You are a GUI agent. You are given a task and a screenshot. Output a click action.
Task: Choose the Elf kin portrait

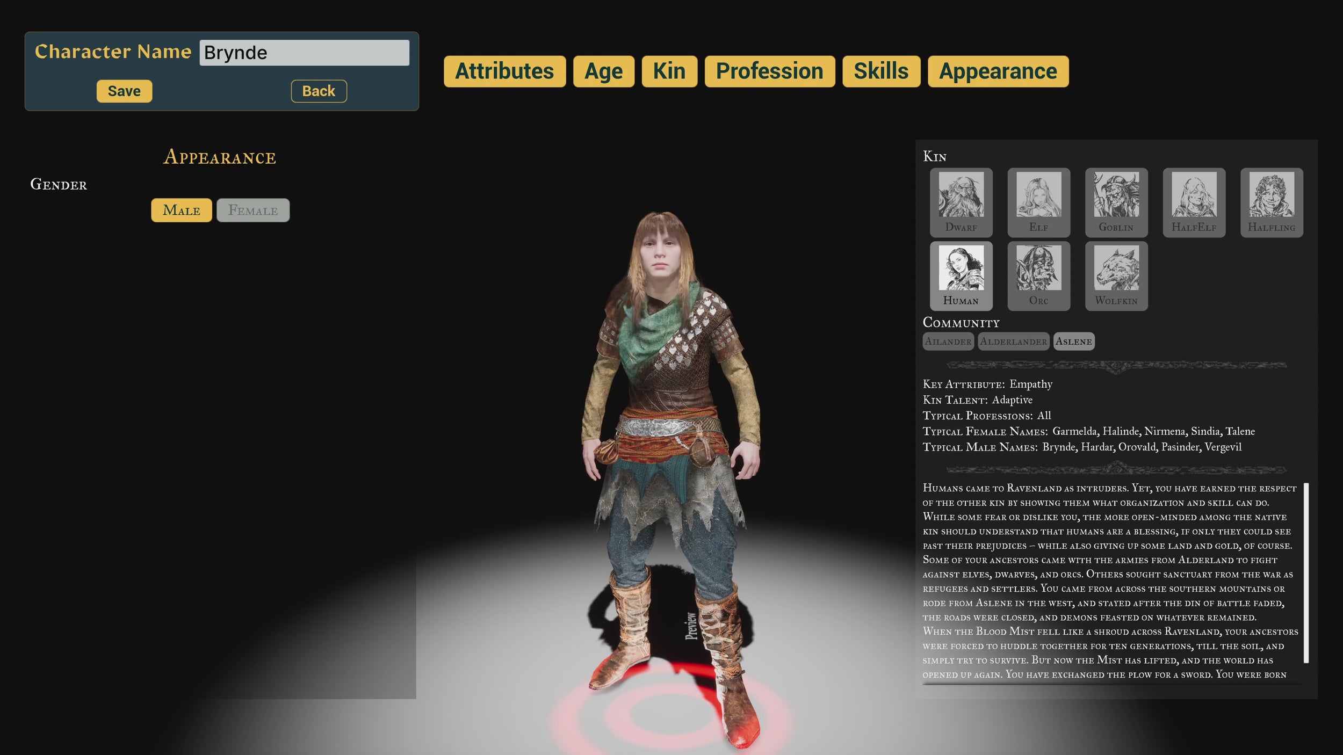[1038, 202]
